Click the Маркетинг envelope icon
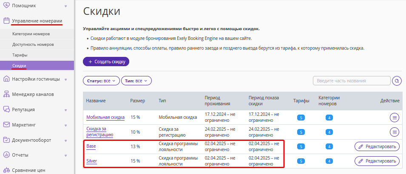This screenshot has width=406, height=174. pyautogui.click(x=6, y=125)
